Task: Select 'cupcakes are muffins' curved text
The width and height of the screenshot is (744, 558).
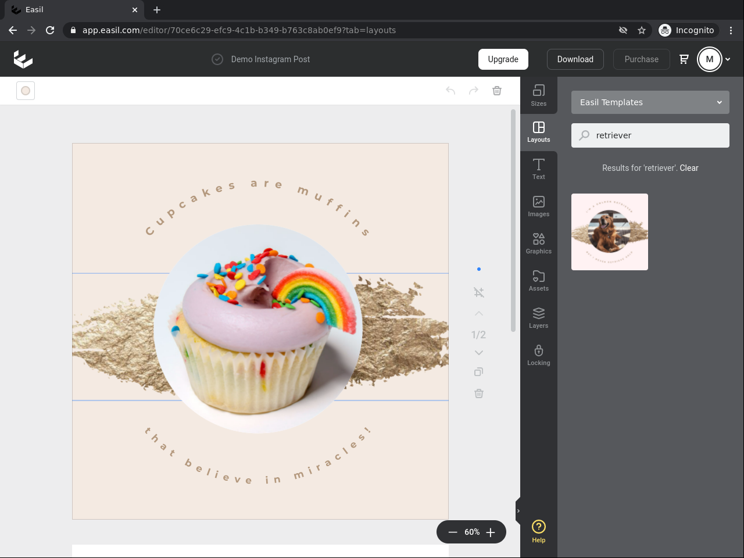Action: tap(257, 208)
